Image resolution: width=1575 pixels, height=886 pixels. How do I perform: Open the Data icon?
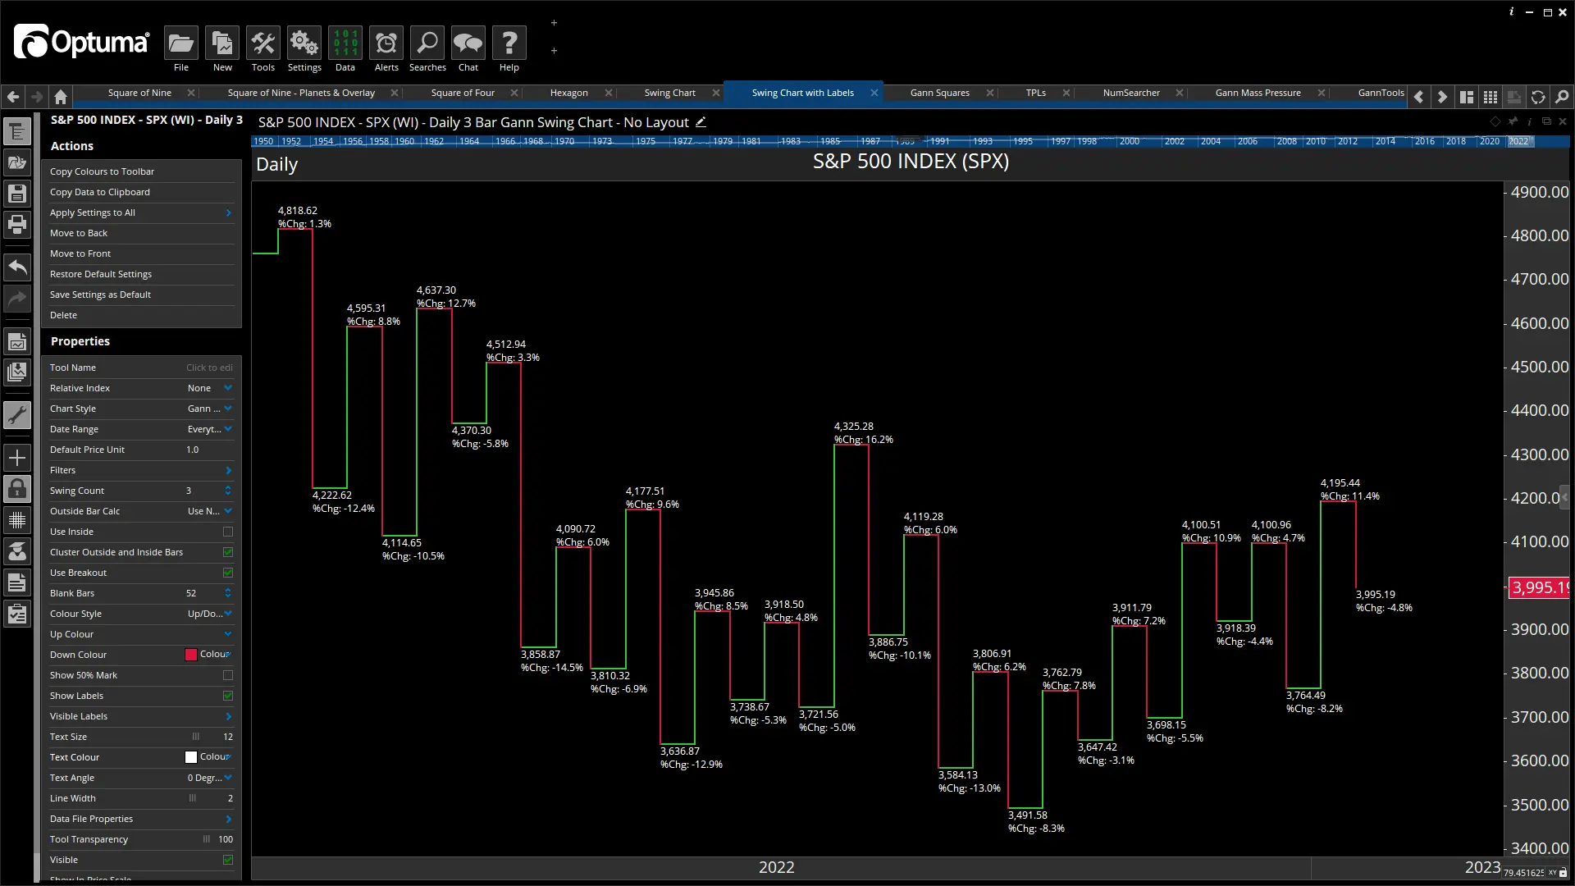coord(345,43)
